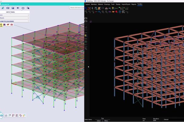Click the red load icon in the load row
Viewport: 184px width, 122px height.
(x=12, y=24)
